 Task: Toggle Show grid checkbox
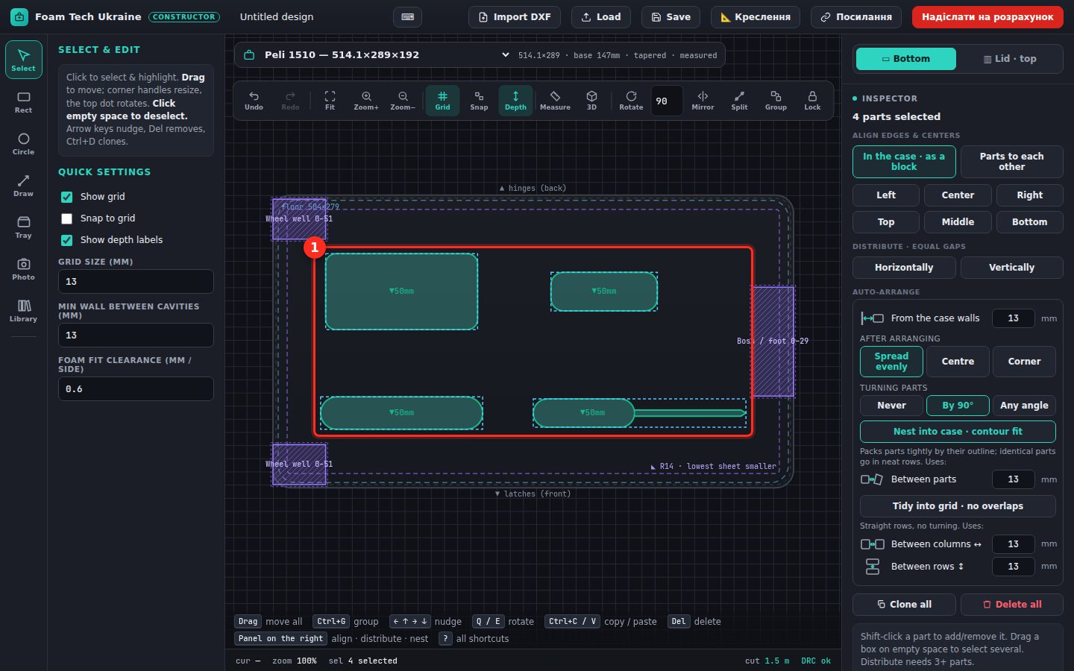[x=66, y=197]
